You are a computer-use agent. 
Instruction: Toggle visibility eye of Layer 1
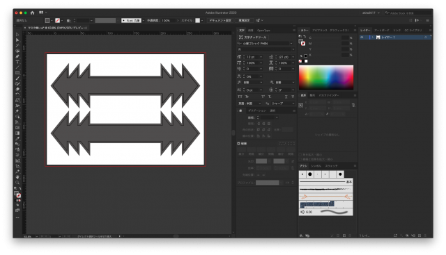point(362,37)
